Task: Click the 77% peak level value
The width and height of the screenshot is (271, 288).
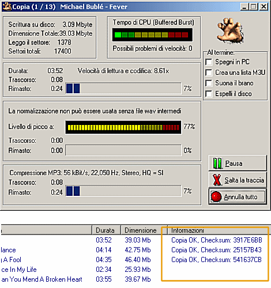Action: click(x=189, y=127)
